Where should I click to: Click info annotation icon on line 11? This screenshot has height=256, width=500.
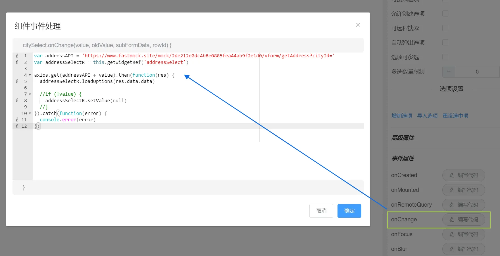point(17,119)
